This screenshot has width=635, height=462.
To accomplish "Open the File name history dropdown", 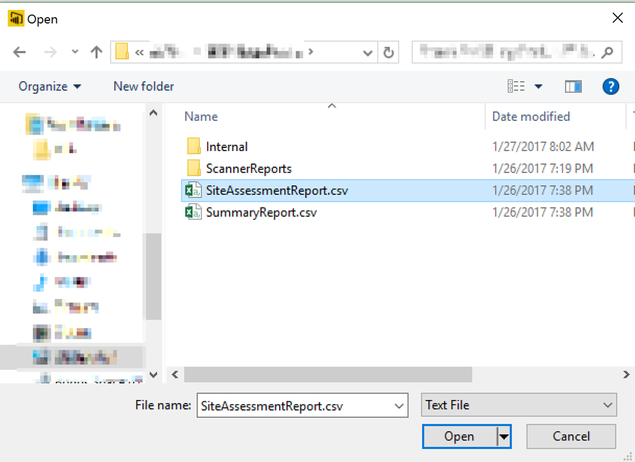I will [x=398, y=406].
